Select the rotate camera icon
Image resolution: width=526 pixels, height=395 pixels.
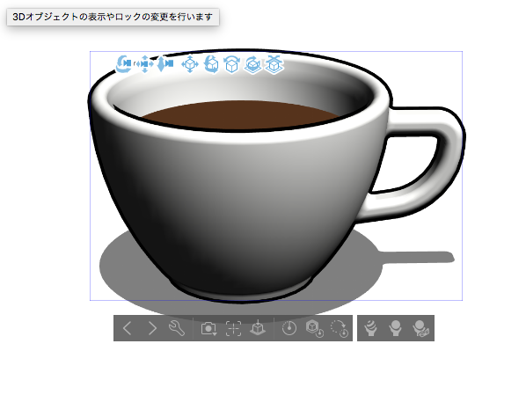pos(124,63)
